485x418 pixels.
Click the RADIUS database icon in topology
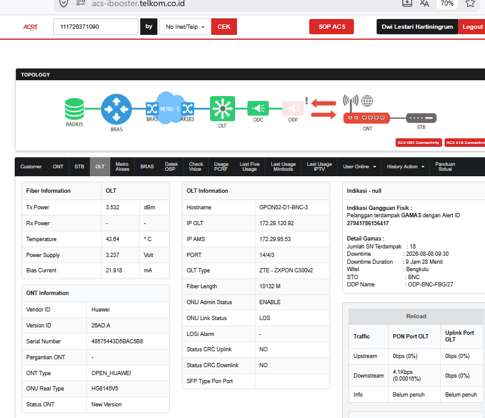click(x=74, y=108)
